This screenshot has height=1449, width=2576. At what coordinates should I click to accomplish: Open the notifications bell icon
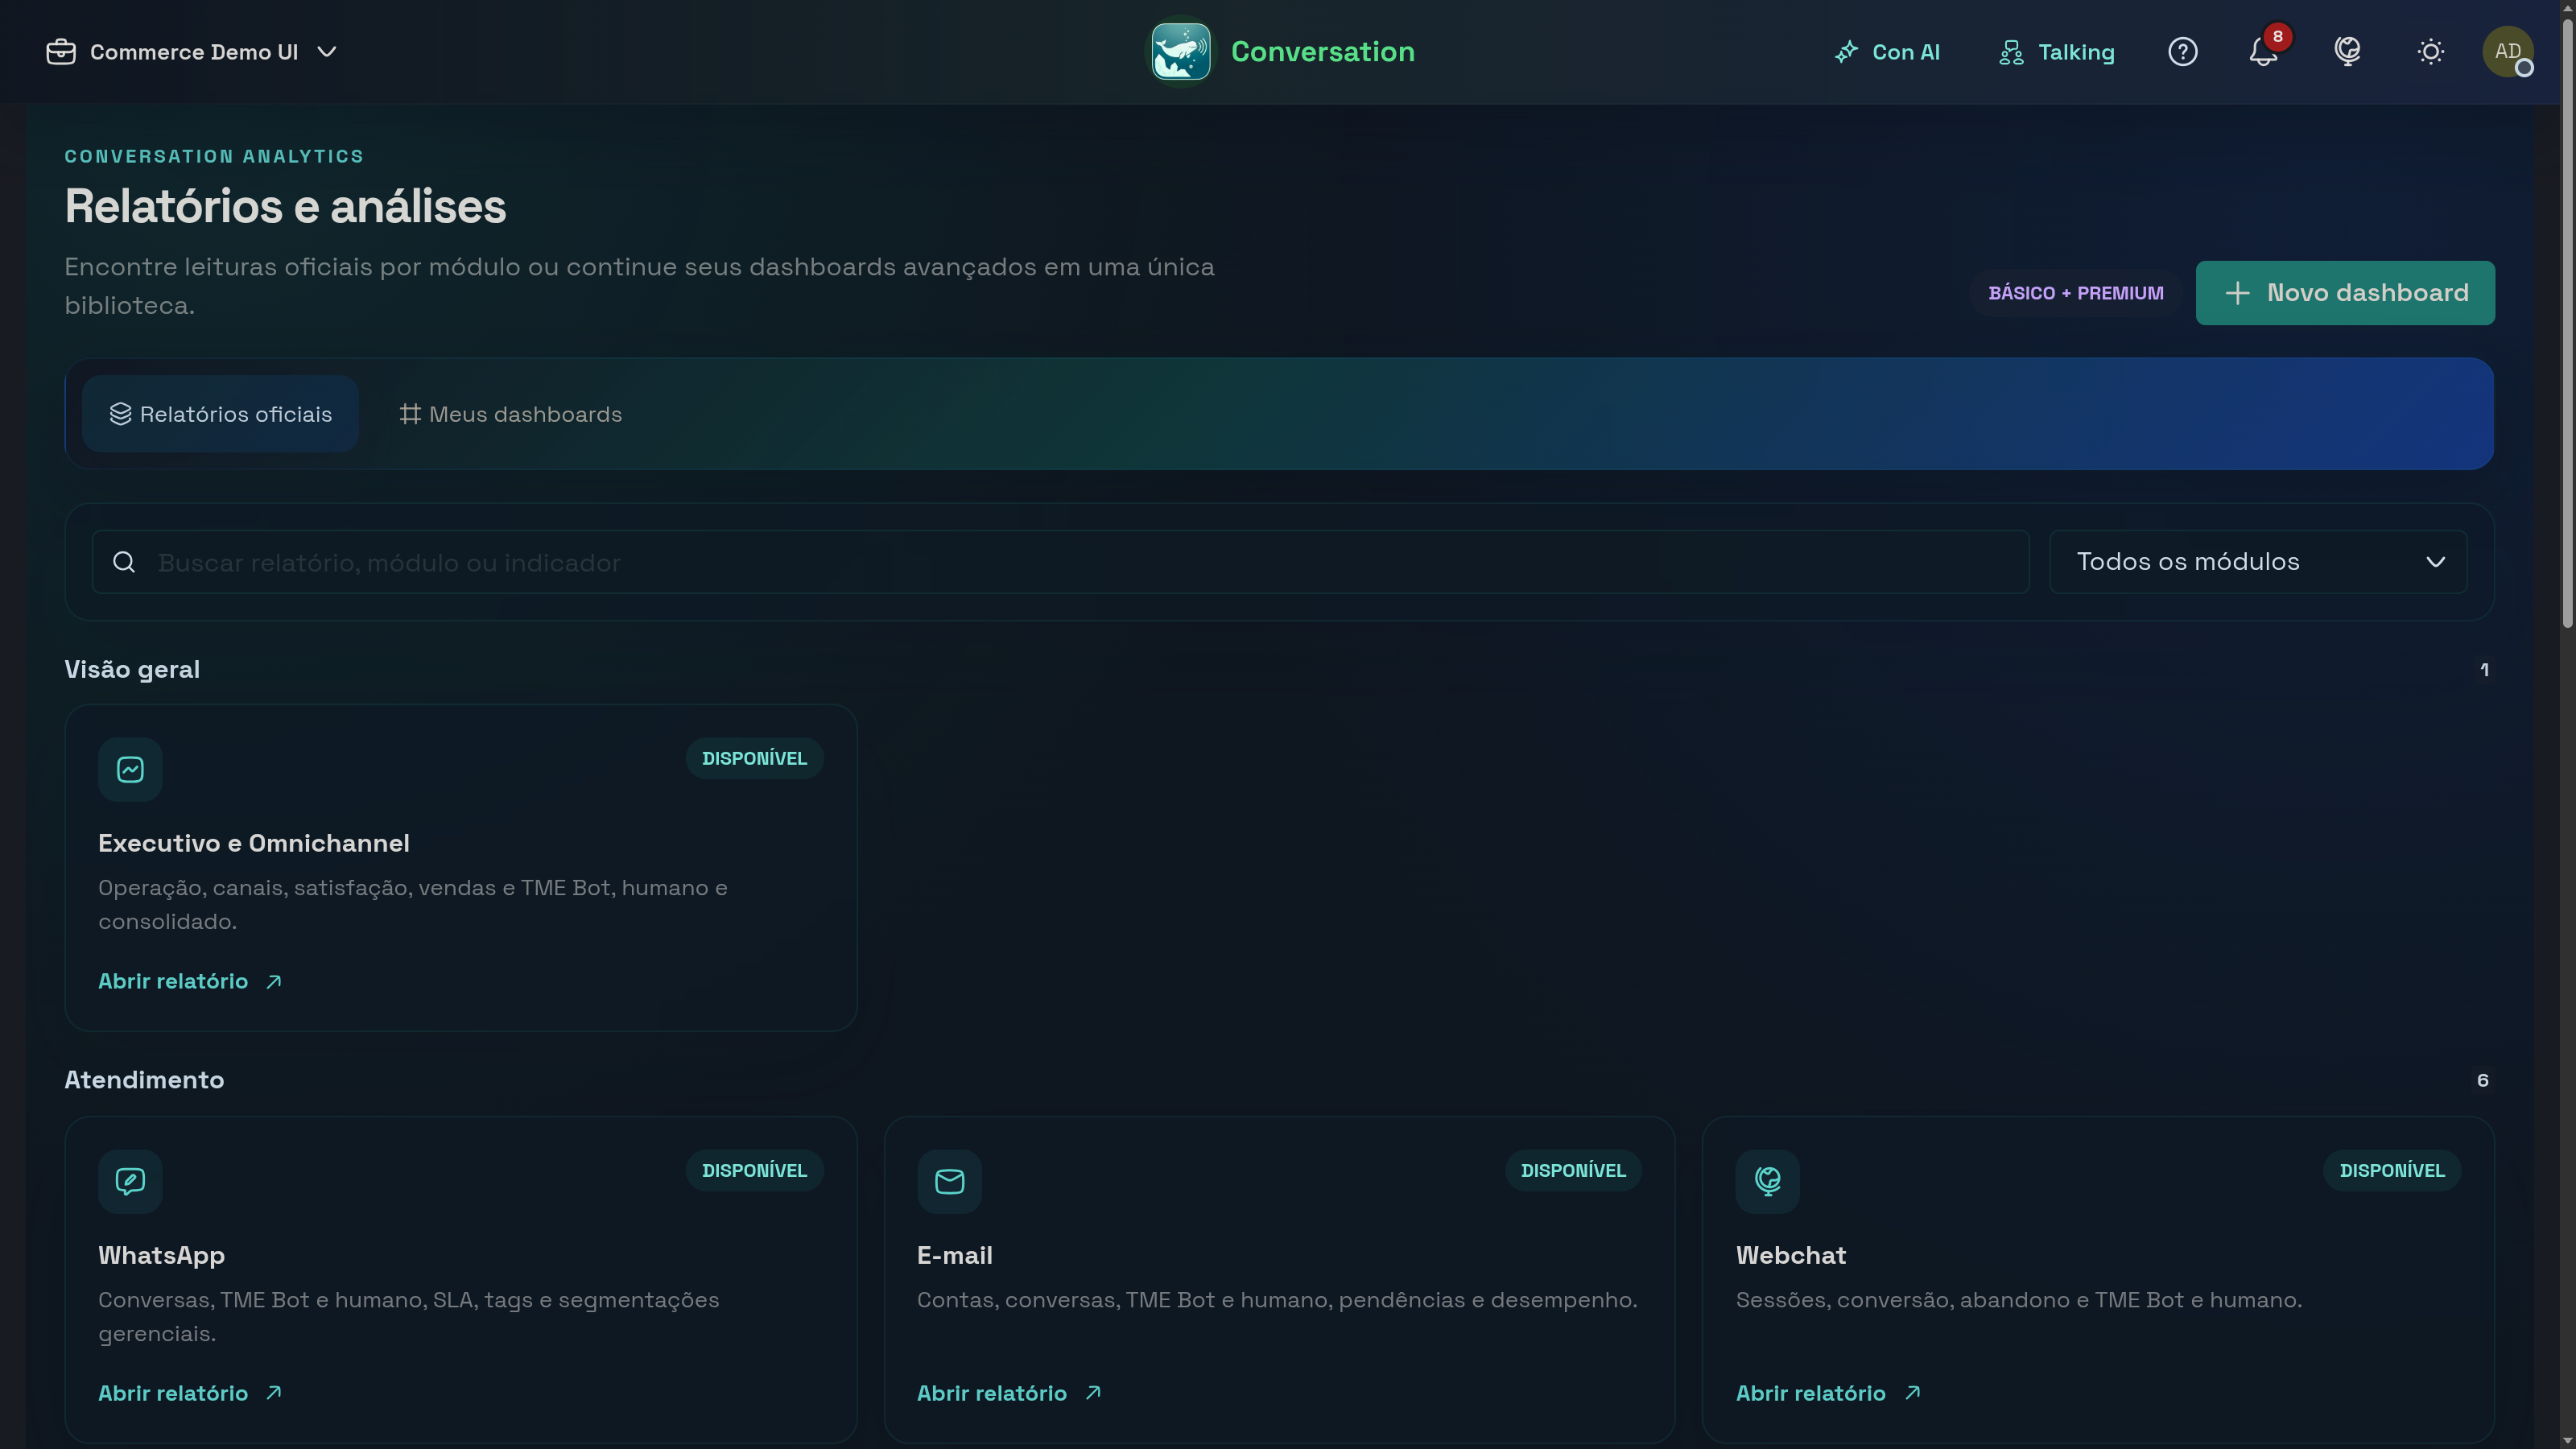click(2263, 52)
